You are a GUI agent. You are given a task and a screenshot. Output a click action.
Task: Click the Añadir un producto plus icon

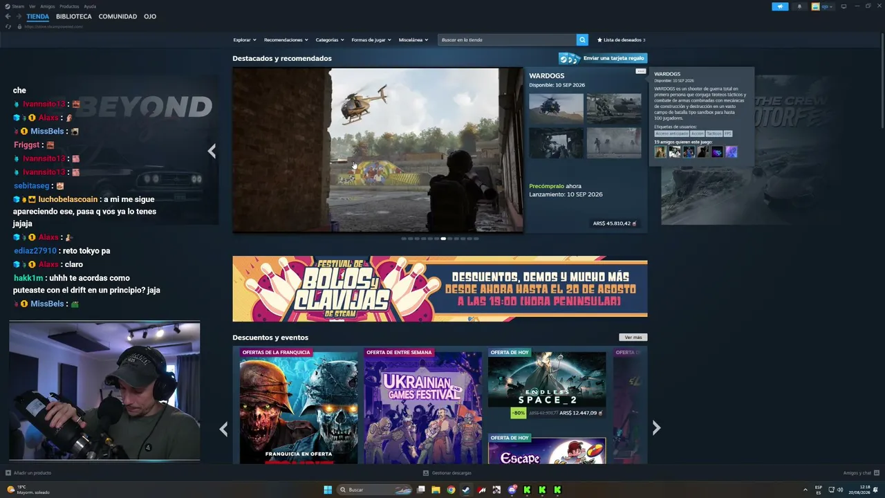click(x=8, y=473)
